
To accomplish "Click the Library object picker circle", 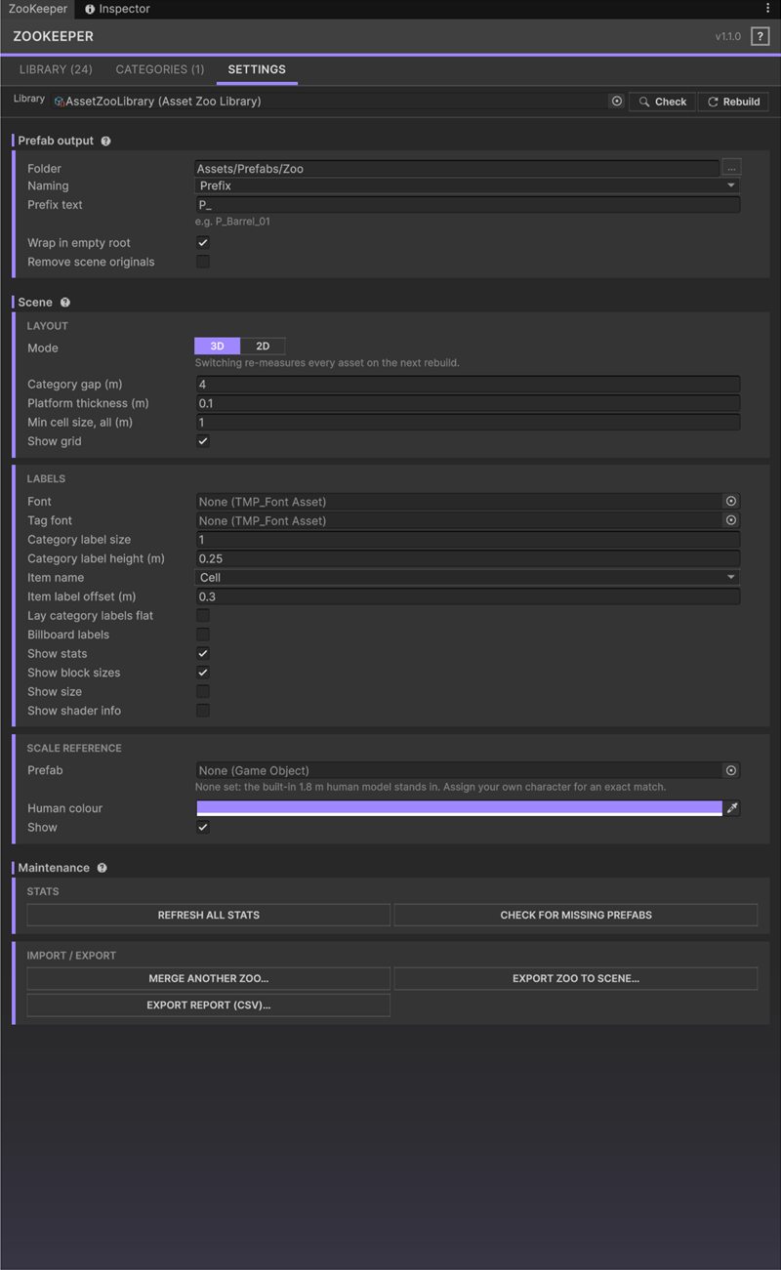I will [x=616, y=101].
